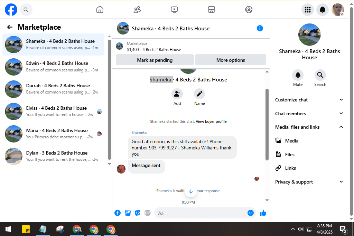This screenshot has height=236, width=354.
Task: Expand Customize chat section
Action: [x=309, y=100]
